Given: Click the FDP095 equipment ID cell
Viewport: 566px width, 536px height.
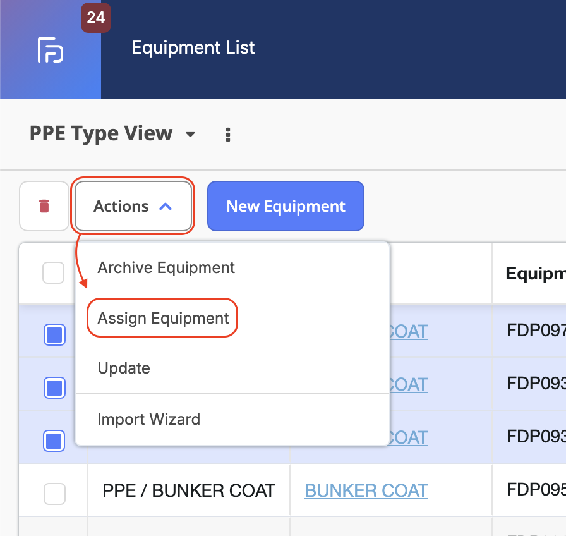Looking at the screenshot, I should point(529,490).
